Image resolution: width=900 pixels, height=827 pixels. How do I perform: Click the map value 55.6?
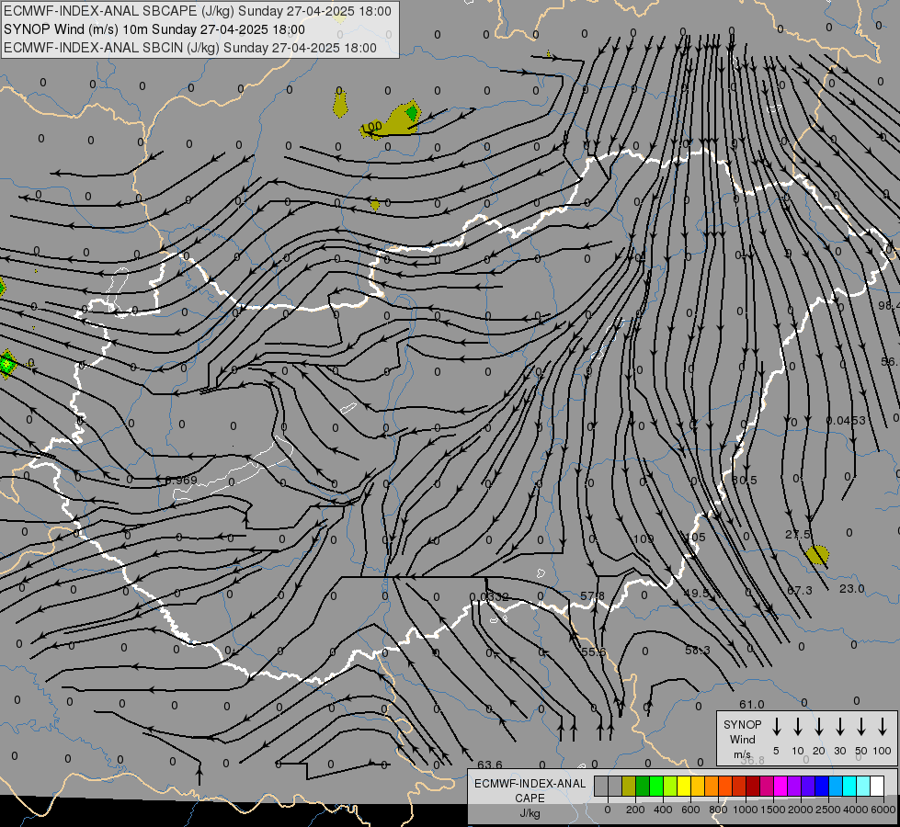tap(594, 652)
